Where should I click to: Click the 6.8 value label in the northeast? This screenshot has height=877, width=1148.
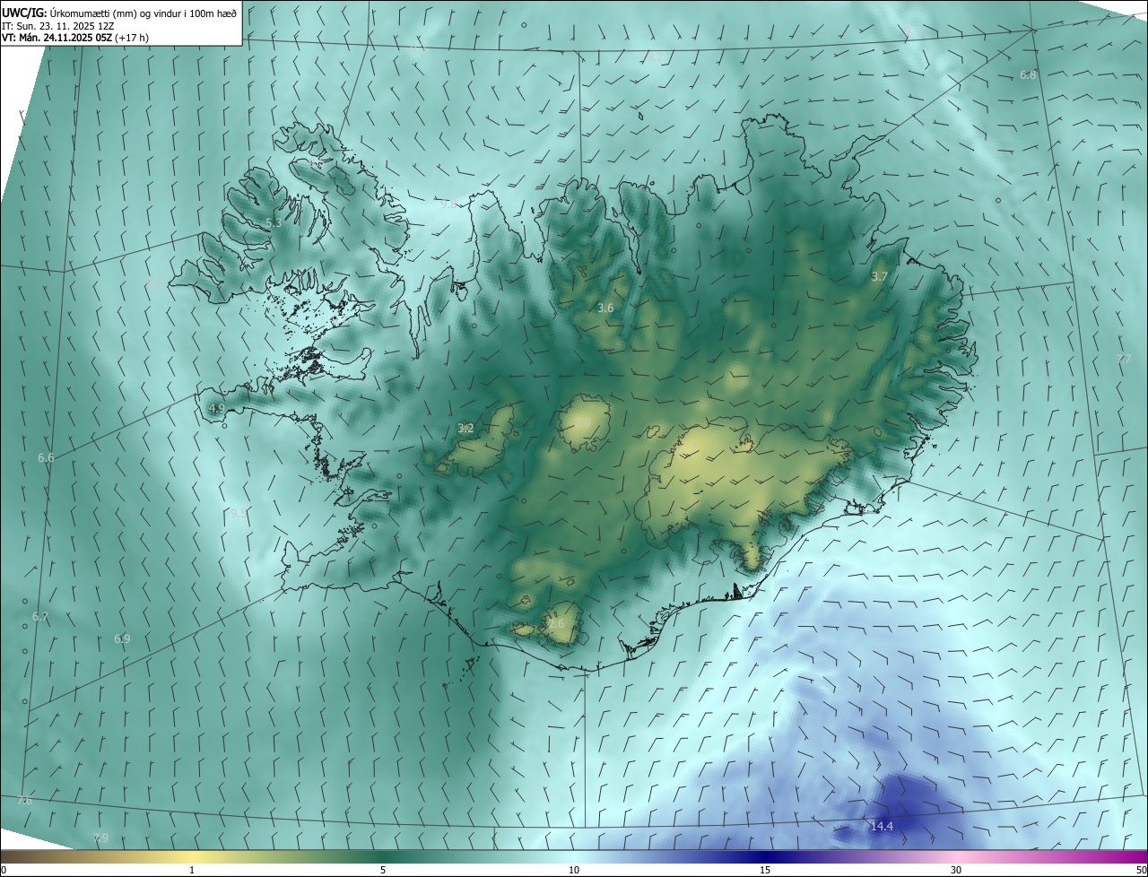pyautogui.click(x=1028, y=74)
